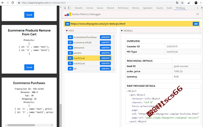Expand browser-info: Object node
Image resolution: width=203 pixels, height=127 pixels.
pyautogui.click(x=132, y=99)
